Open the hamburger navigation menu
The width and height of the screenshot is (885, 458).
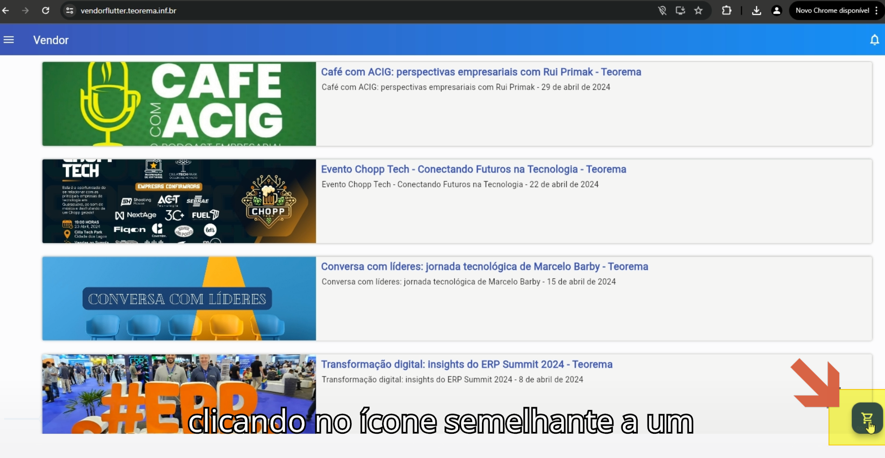(9, 40)
